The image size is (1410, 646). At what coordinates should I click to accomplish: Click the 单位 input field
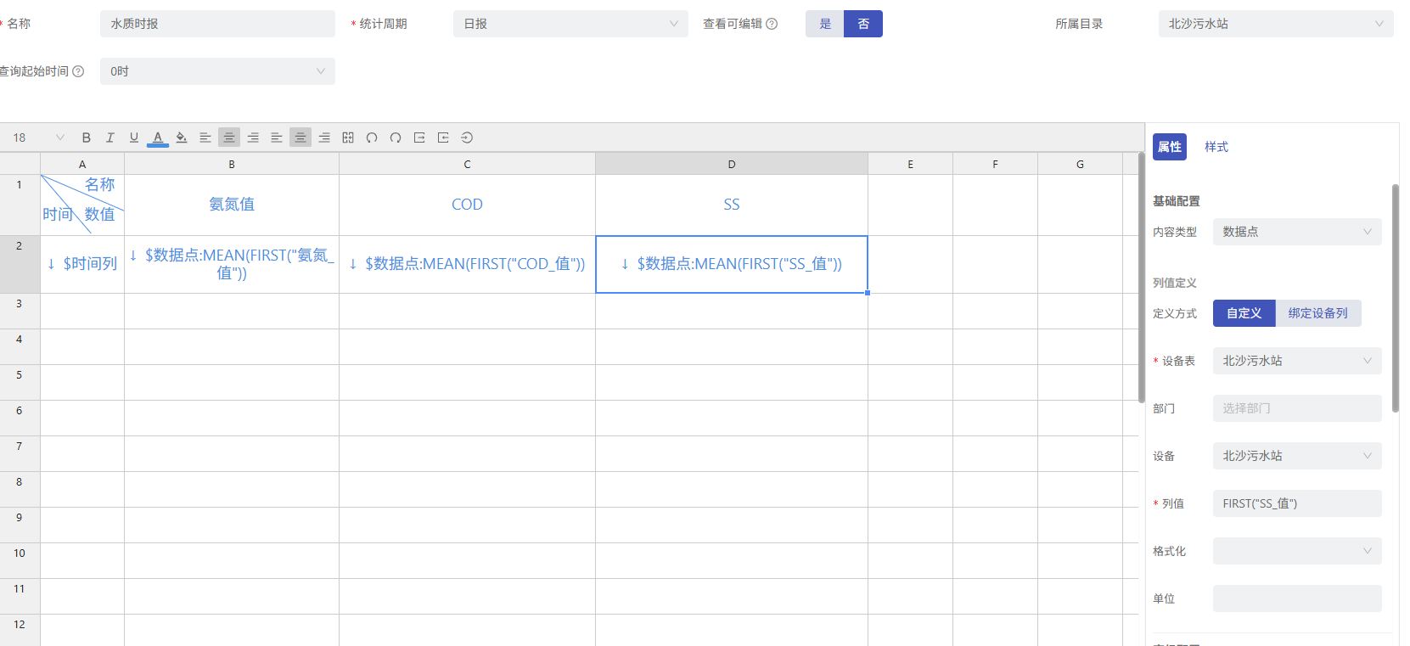click(x=1297, y=598)
